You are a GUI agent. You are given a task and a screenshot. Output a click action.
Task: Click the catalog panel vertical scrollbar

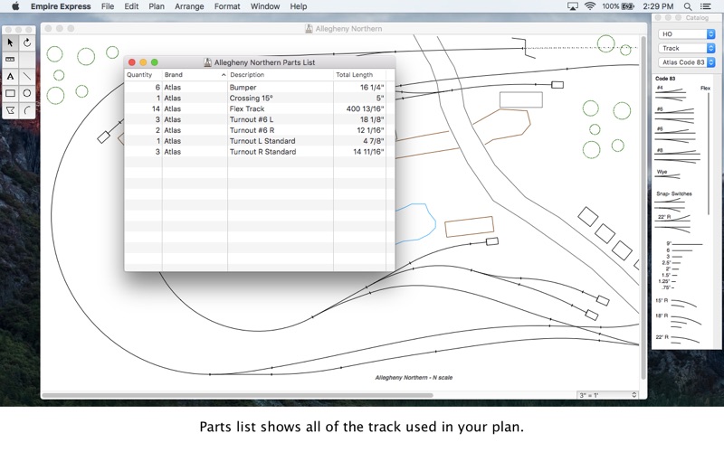coord(718,212)
